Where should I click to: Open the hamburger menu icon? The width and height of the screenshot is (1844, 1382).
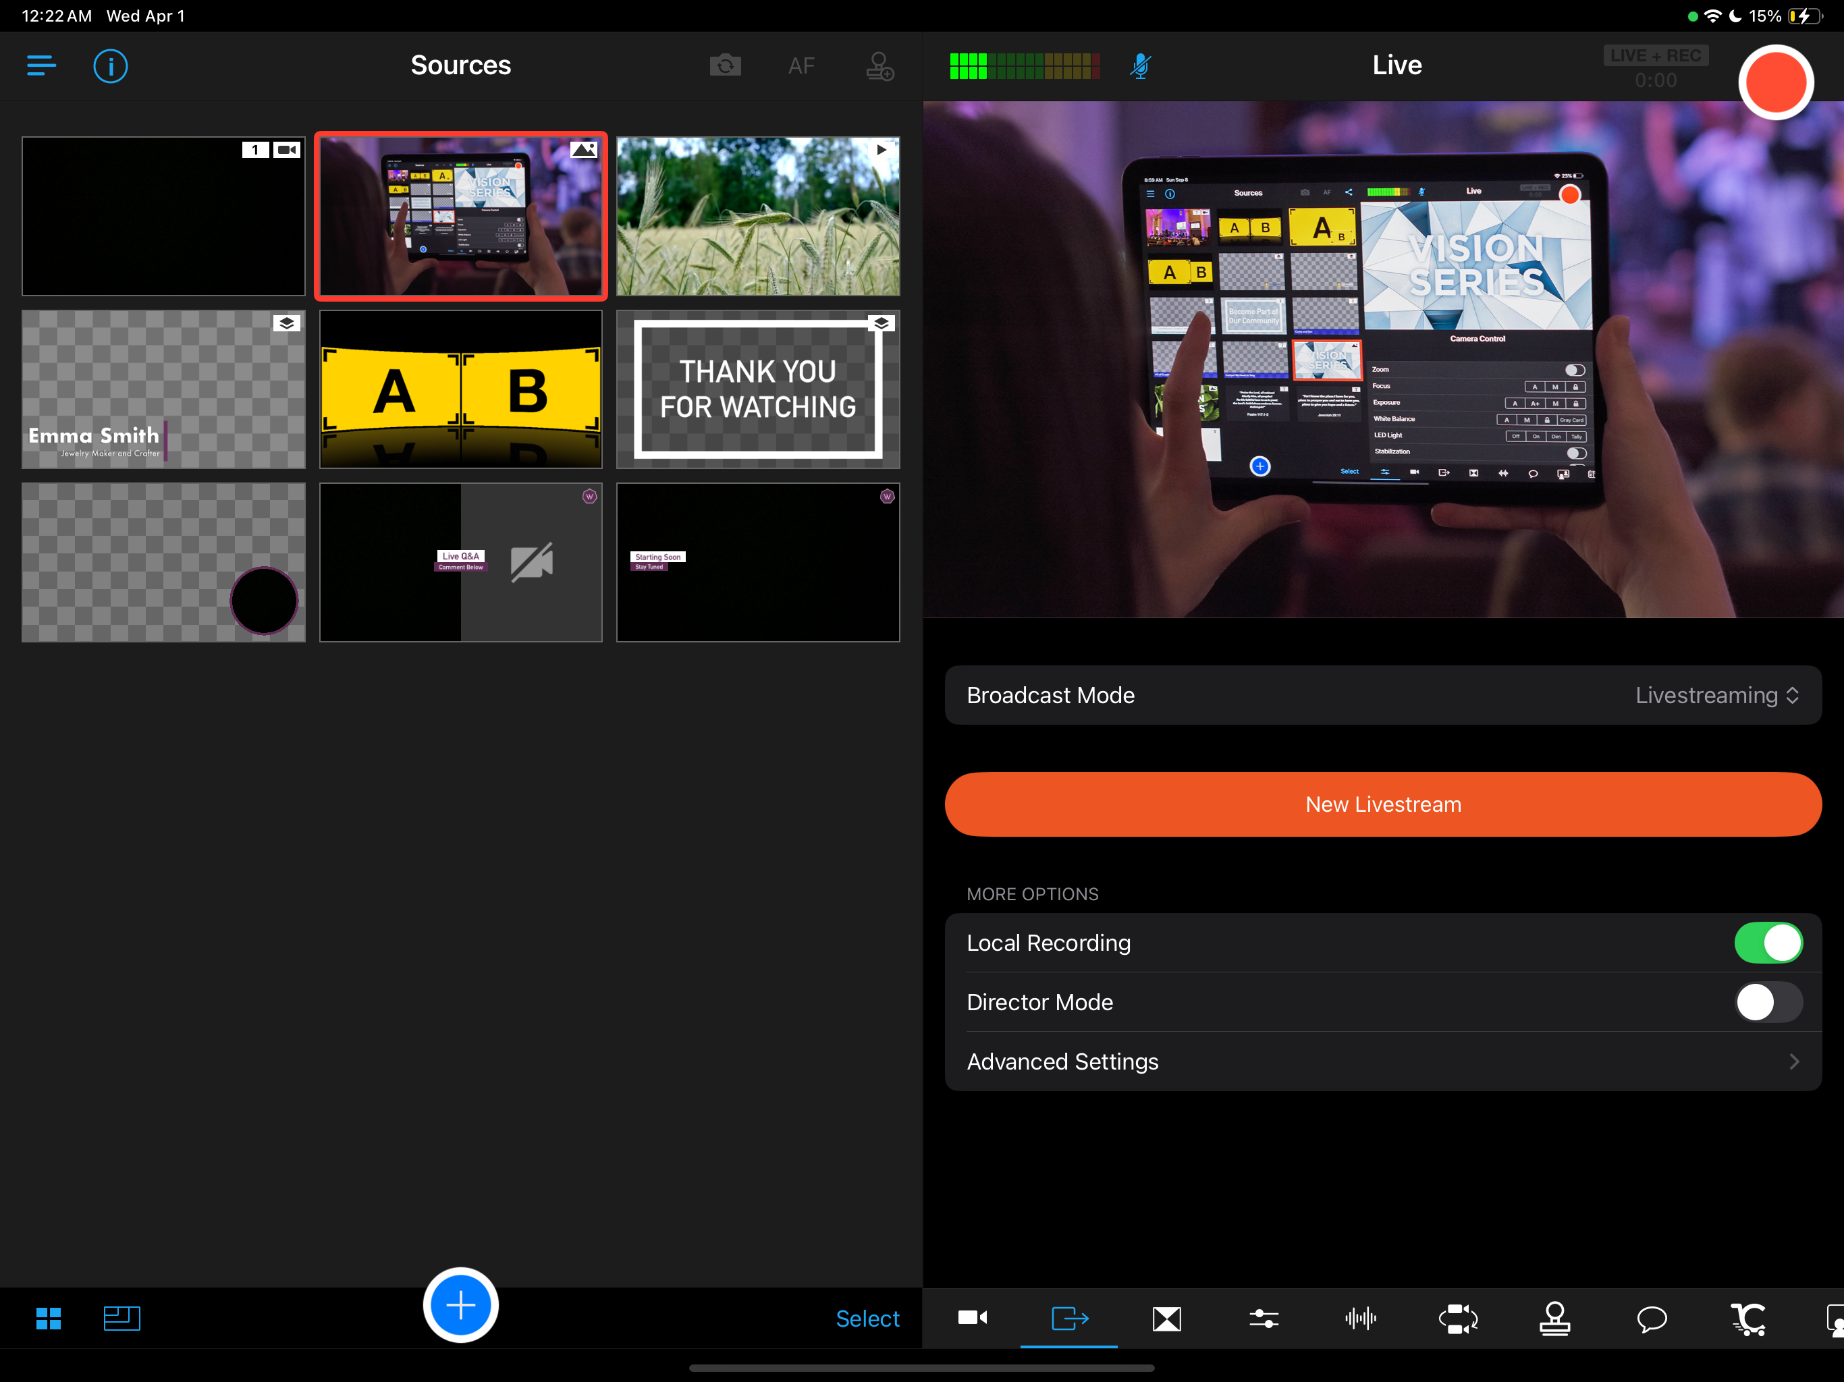[41, 65]
